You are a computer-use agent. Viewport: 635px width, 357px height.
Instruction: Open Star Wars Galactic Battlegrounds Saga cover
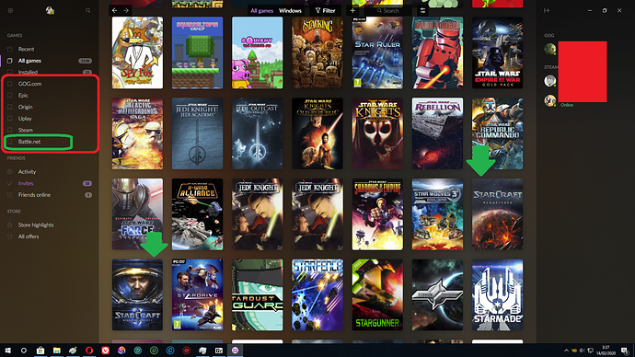tap(137, 133)
